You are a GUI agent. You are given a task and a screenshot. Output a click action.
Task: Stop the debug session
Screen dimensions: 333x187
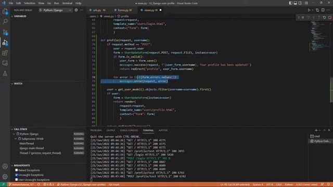click(329, 17)
